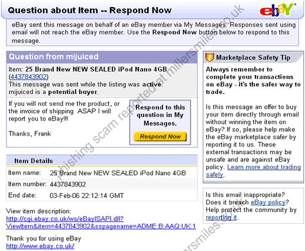
Task: Click item name value '25 Brand New NEW SEALED iPod Nano 4GB'
Action: [x=118, y=173]
